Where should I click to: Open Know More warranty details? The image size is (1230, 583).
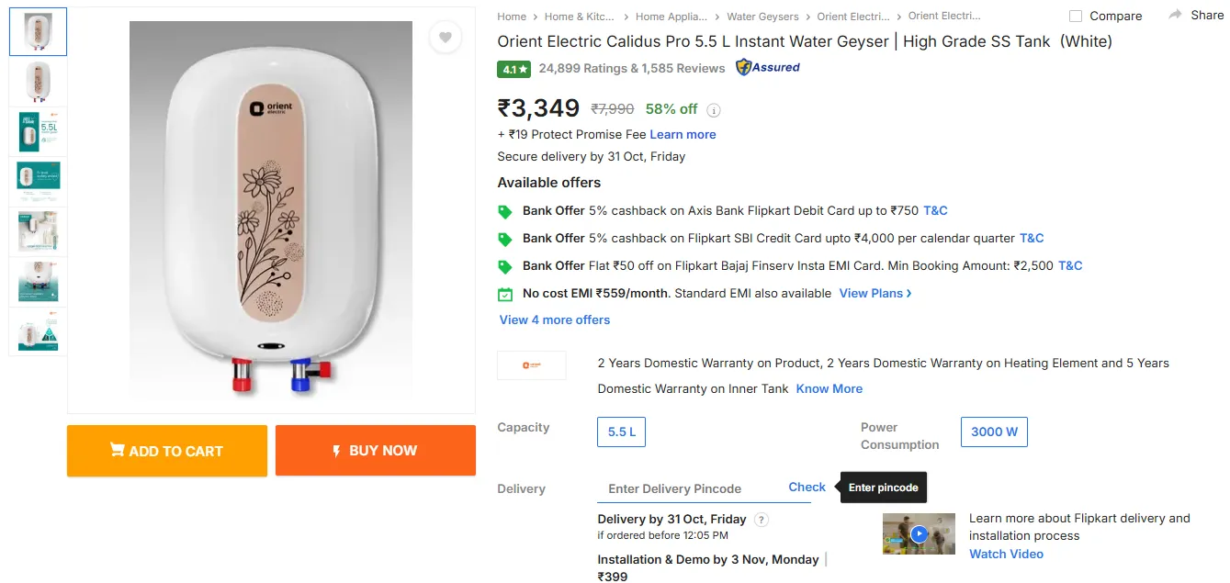point(829,389)
